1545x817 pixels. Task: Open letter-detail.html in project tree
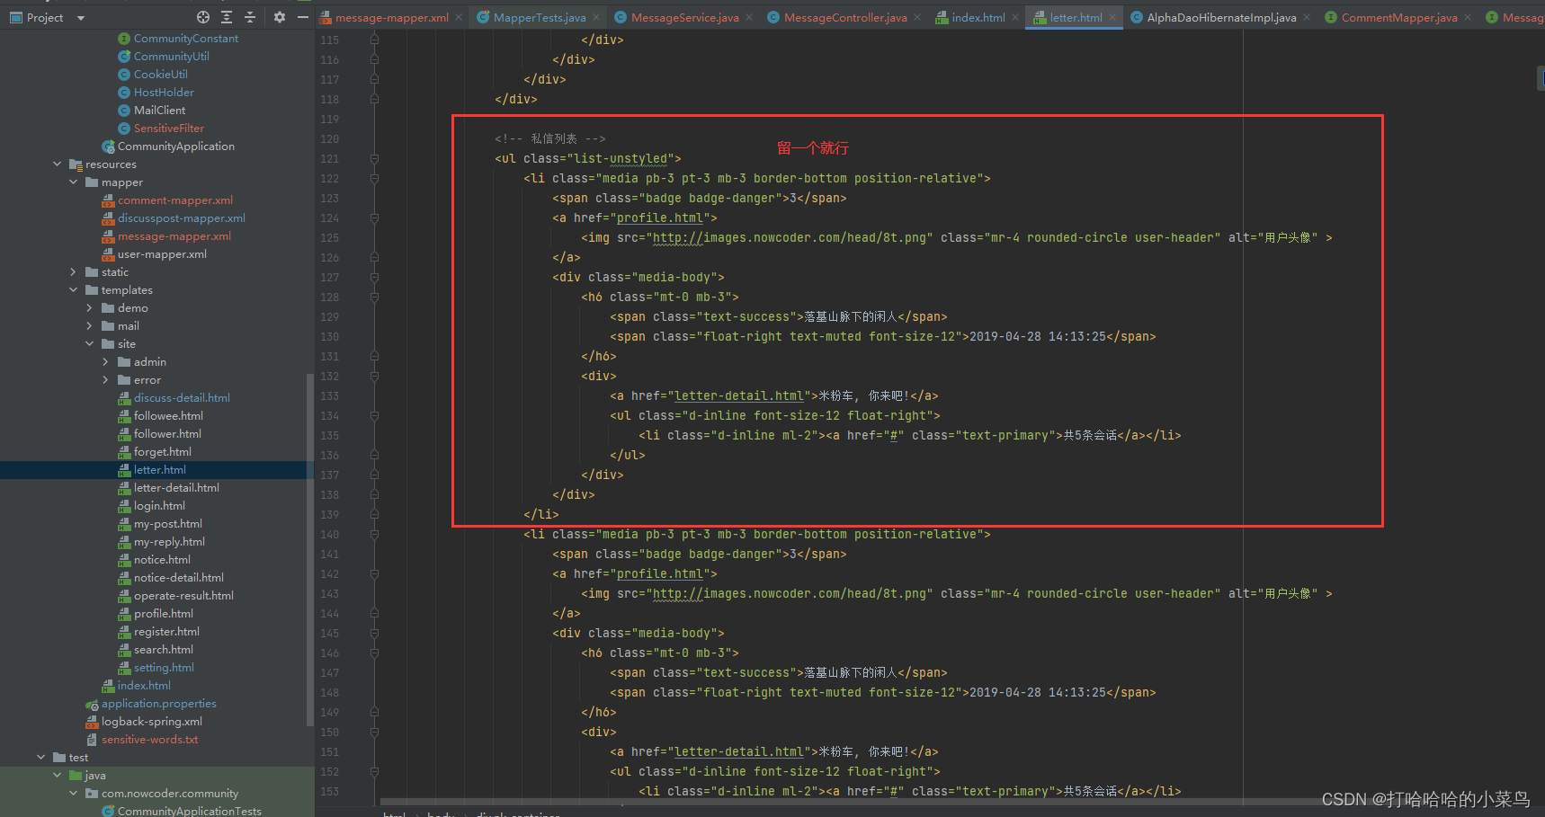click(176, 487)
